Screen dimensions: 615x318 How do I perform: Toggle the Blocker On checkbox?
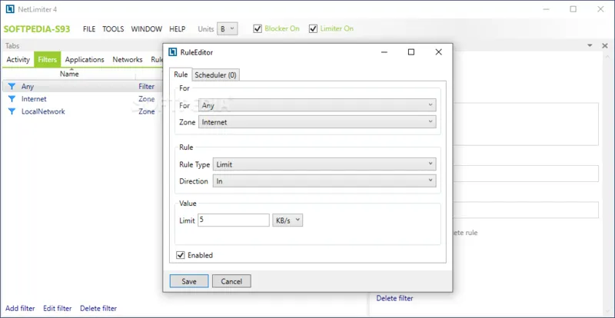coord(258,28)
